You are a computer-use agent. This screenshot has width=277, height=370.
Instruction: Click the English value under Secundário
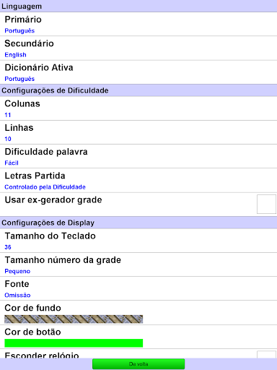pos(15,55)
